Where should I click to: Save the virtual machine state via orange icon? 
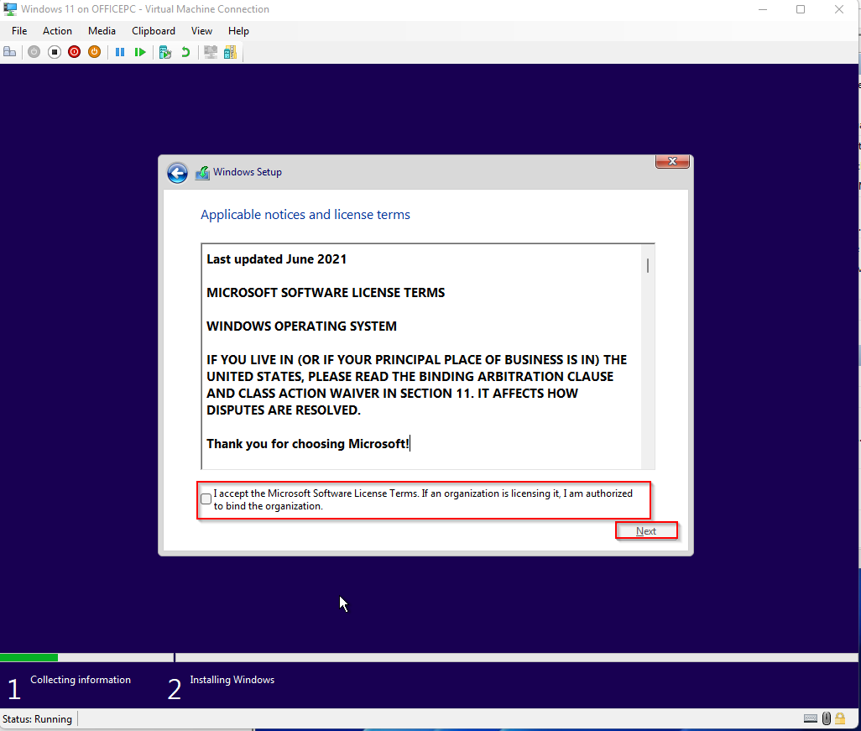pyautogui.click(x=94, y=51)
